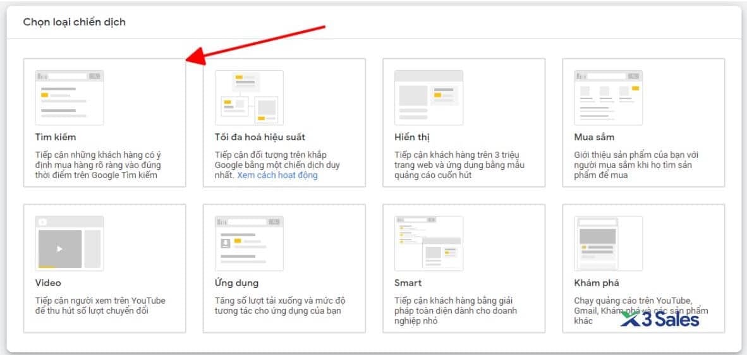The width and height of the screenshot is (747, 355).
Task: Select the Video title text
Action: [48, 283]
